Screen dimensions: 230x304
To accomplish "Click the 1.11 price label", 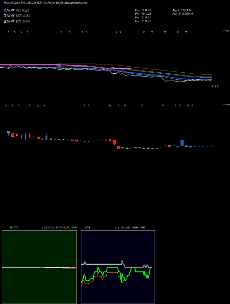I will pyautogui.click(x=215, y=86).
